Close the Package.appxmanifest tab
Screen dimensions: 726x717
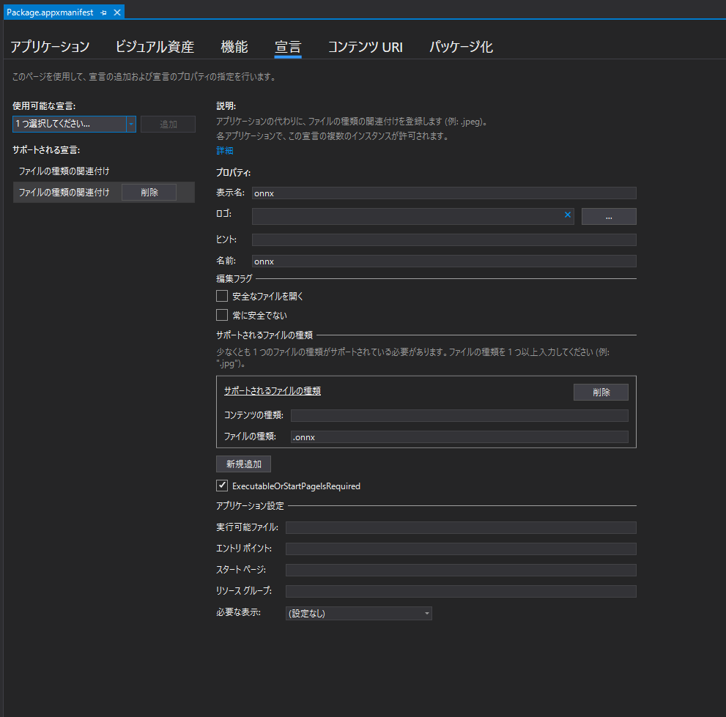[117, 12]
